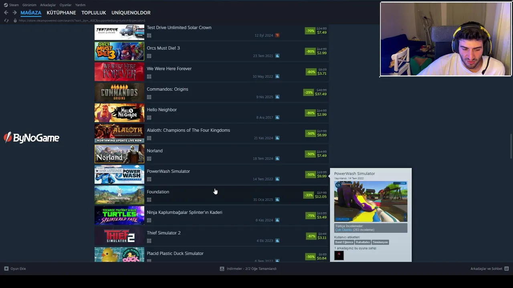Click review thumbs icon next to 10 May 2022

coord(277,76)
